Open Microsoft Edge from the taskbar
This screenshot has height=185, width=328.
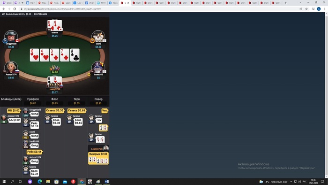(39, 181)
